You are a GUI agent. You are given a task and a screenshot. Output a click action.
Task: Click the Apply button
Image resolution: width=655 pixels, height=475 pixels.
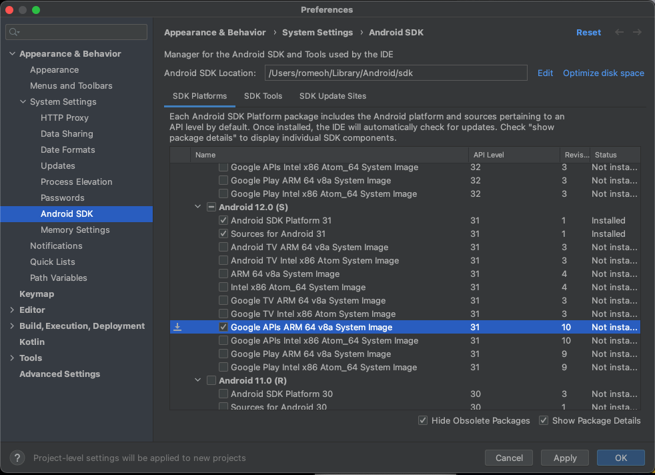point(565,458)
